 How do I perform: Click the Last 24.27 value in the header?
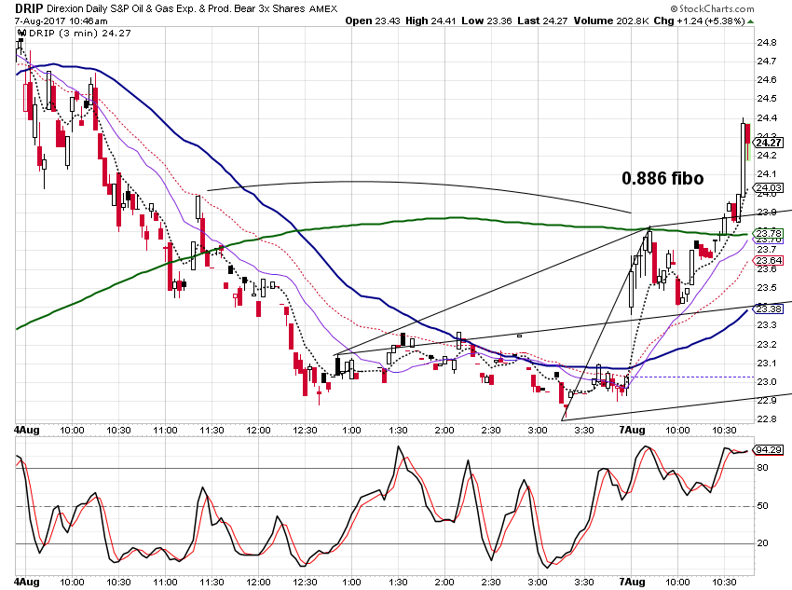(542, 21)
